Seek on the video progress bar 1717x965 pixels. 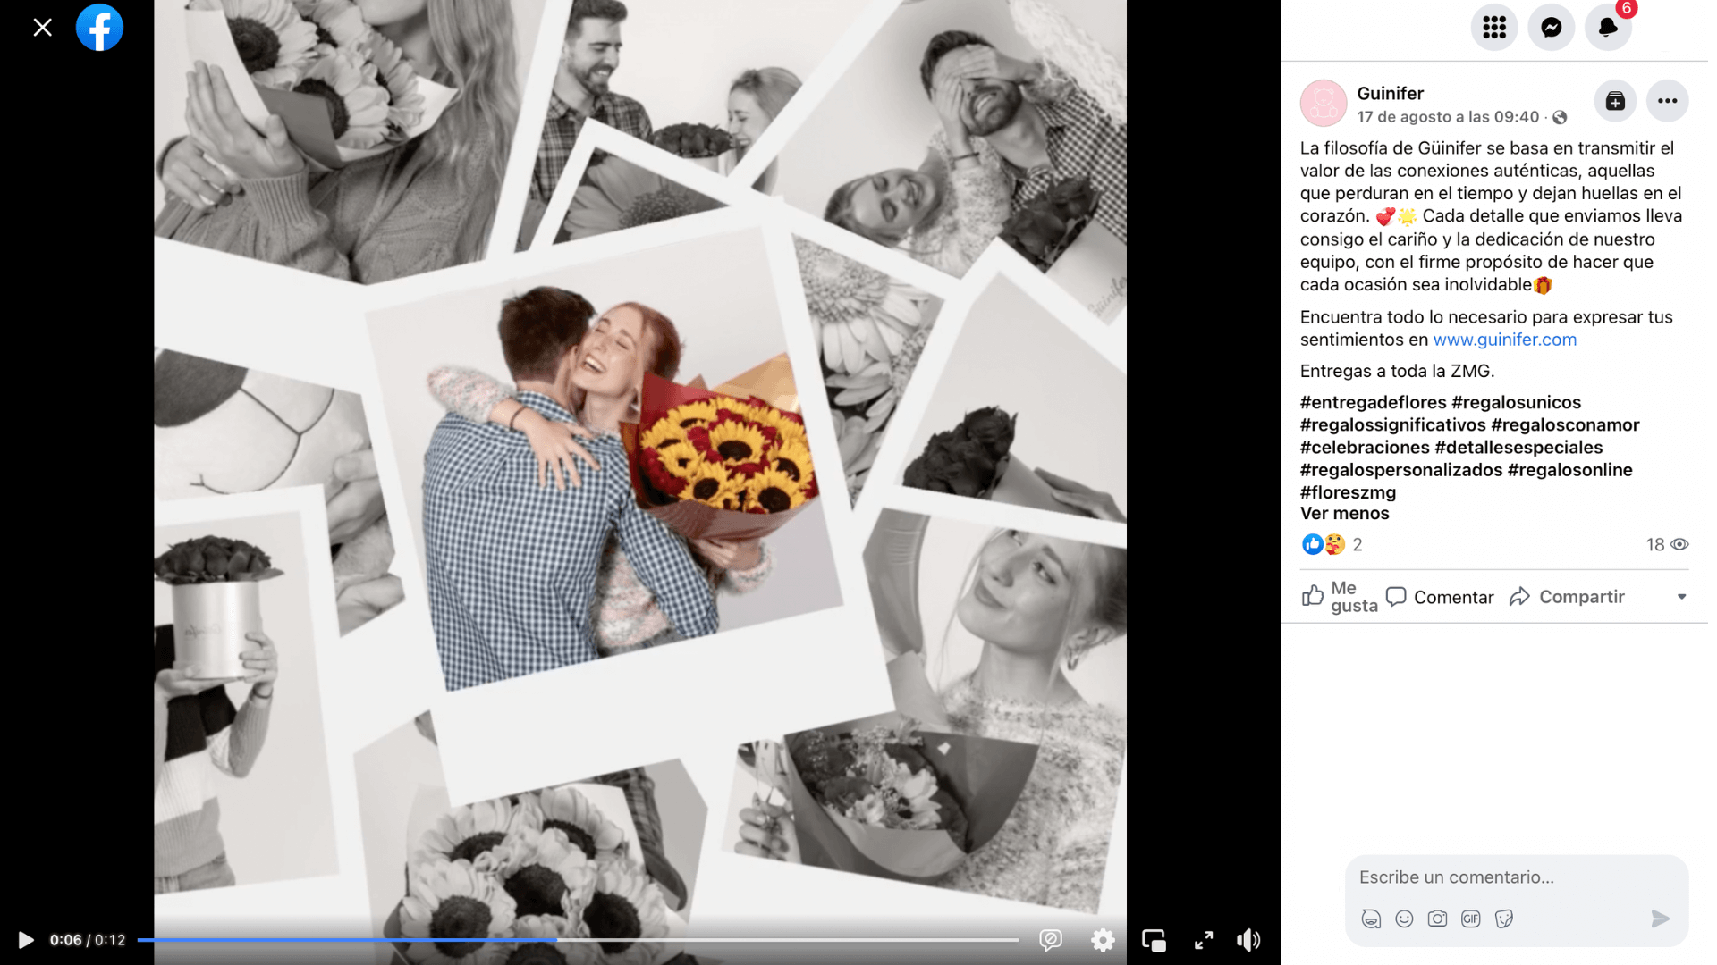(578, 940)
